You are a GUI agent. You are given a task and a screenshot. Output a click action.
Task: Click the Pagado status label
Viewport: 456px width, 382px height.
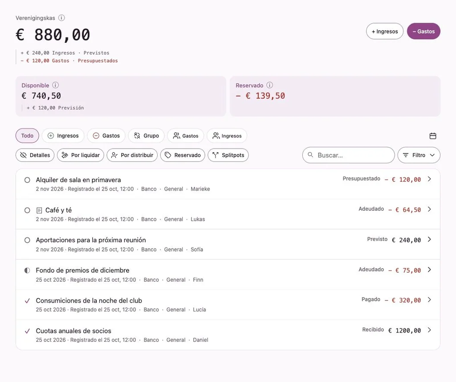(x=371, y=299)
